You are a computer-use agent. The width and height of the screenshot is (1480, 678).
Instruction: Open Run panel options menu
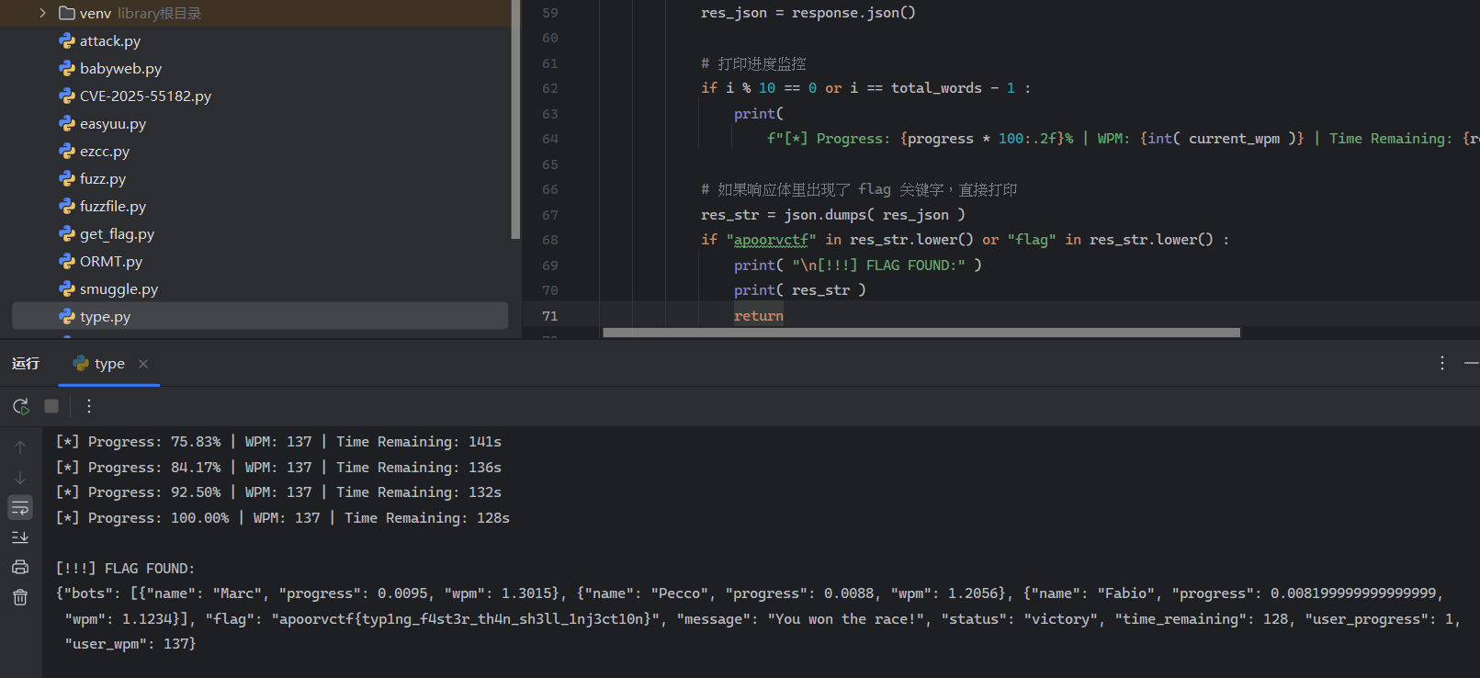point(1442,363)
